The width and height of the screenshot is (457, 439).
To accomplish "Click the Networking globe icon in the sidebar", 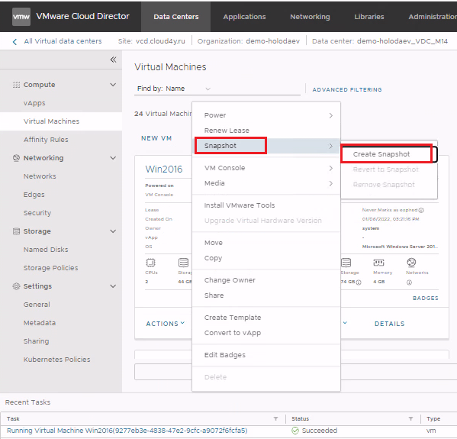I will [16, 158].
